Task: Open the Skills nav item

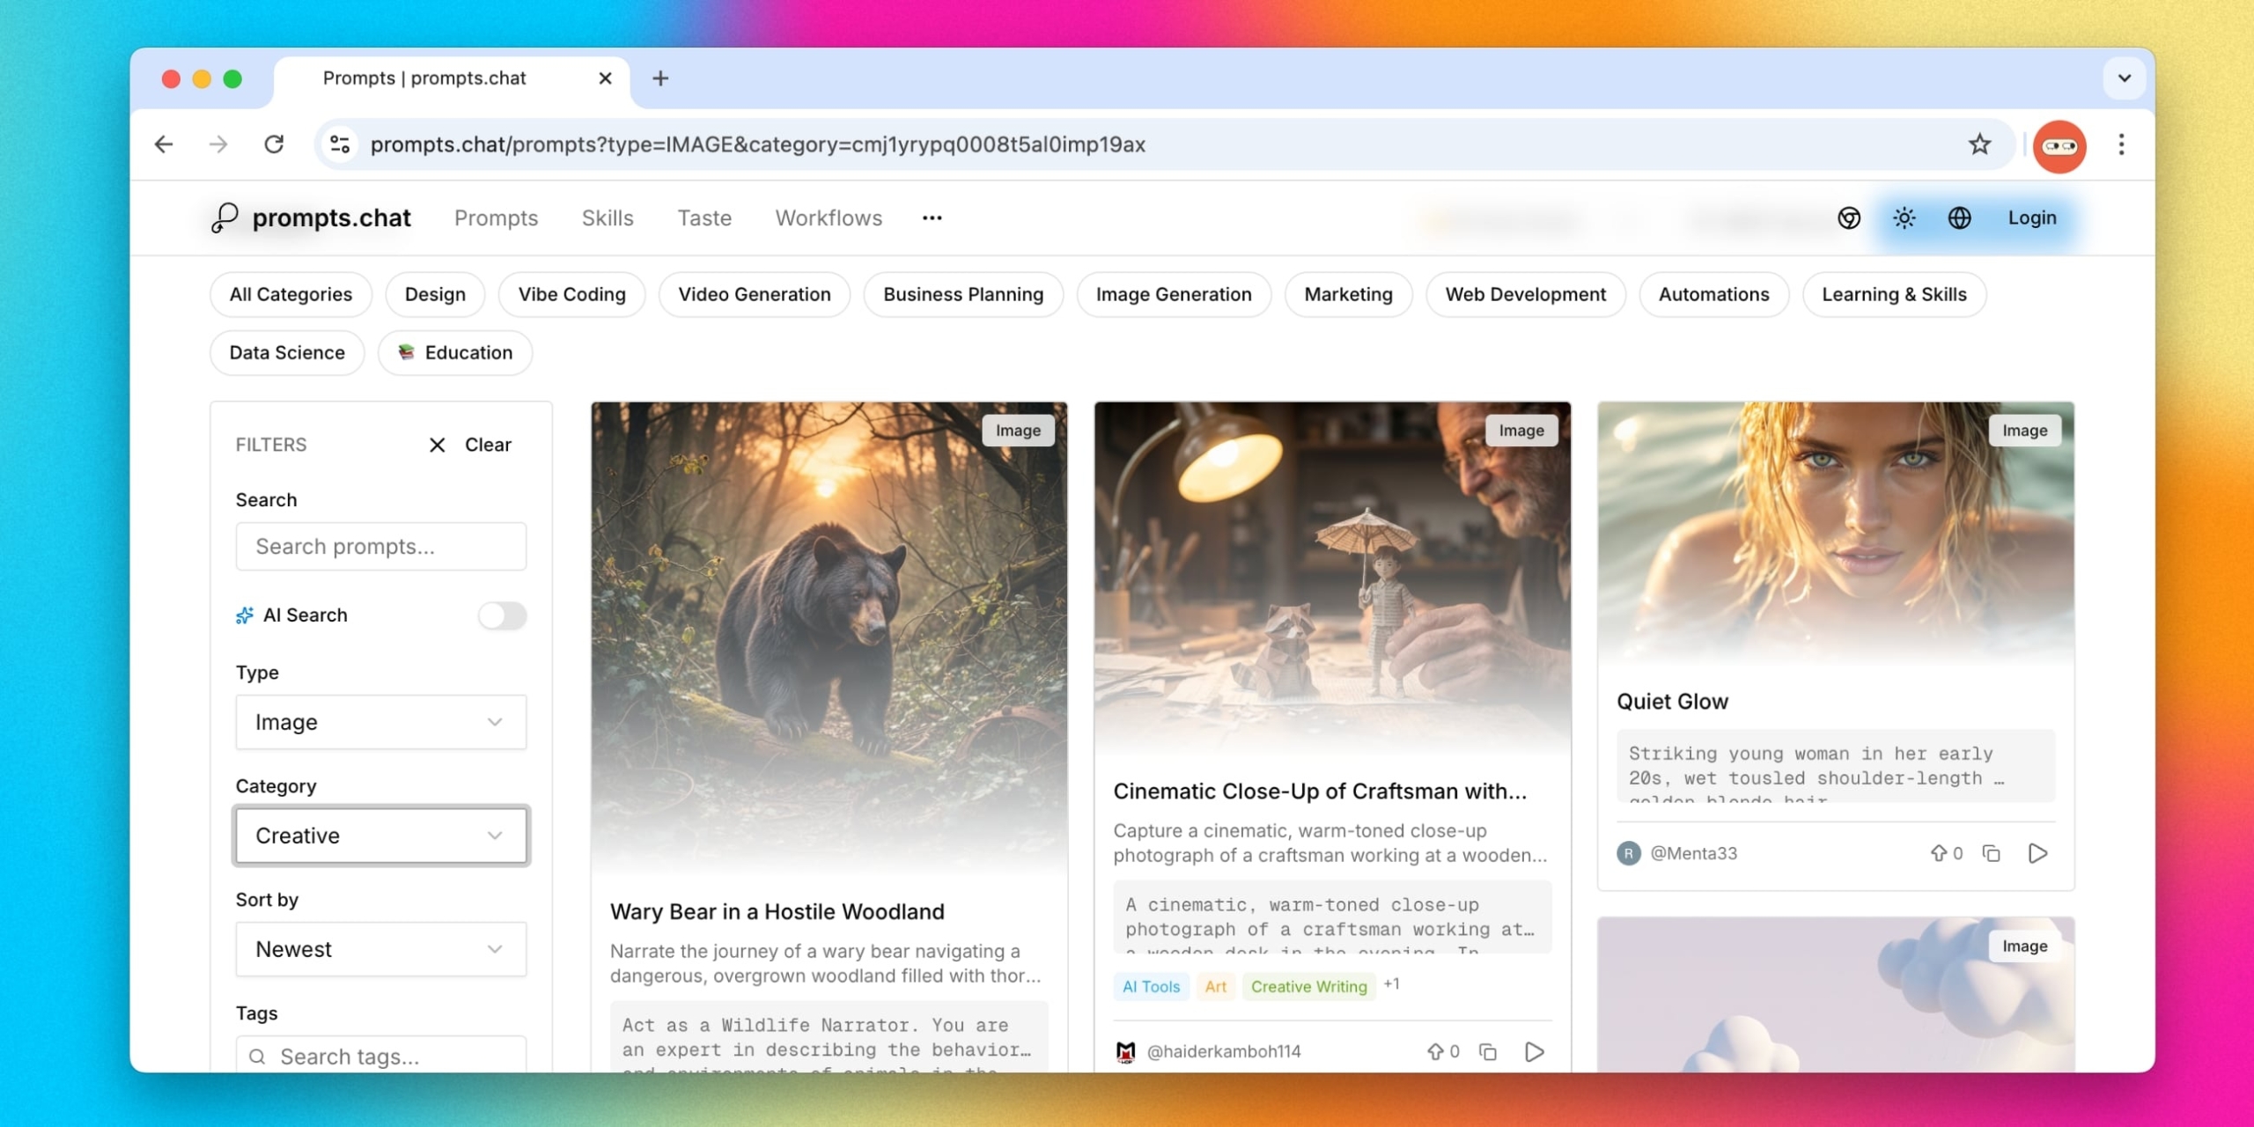Action: pos(607,217)
